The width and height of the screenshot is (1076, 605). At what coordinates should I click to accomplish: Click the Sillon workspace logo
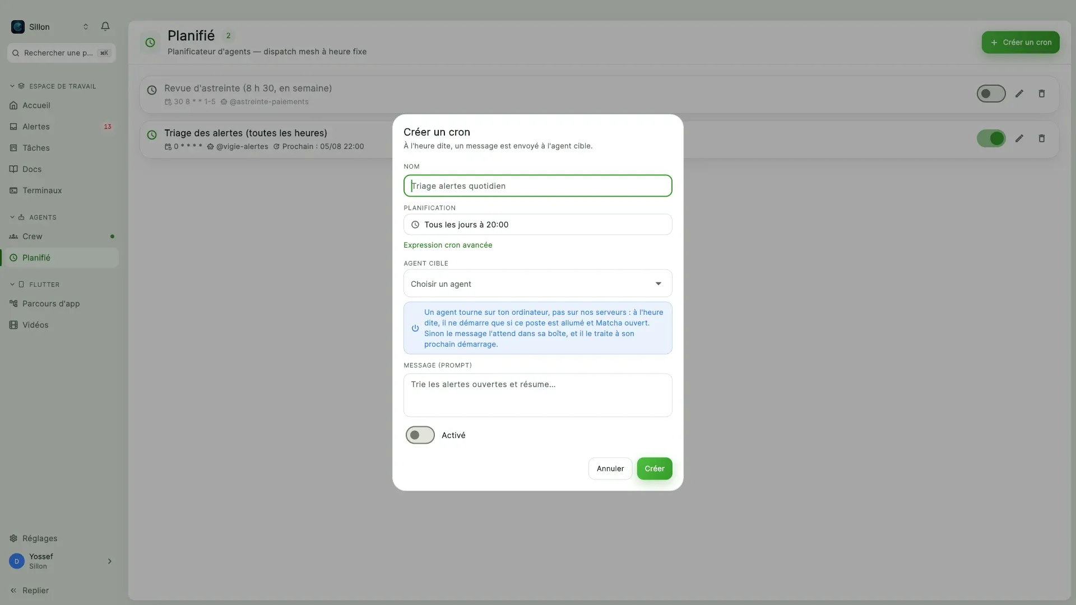[x=18, y=27]
